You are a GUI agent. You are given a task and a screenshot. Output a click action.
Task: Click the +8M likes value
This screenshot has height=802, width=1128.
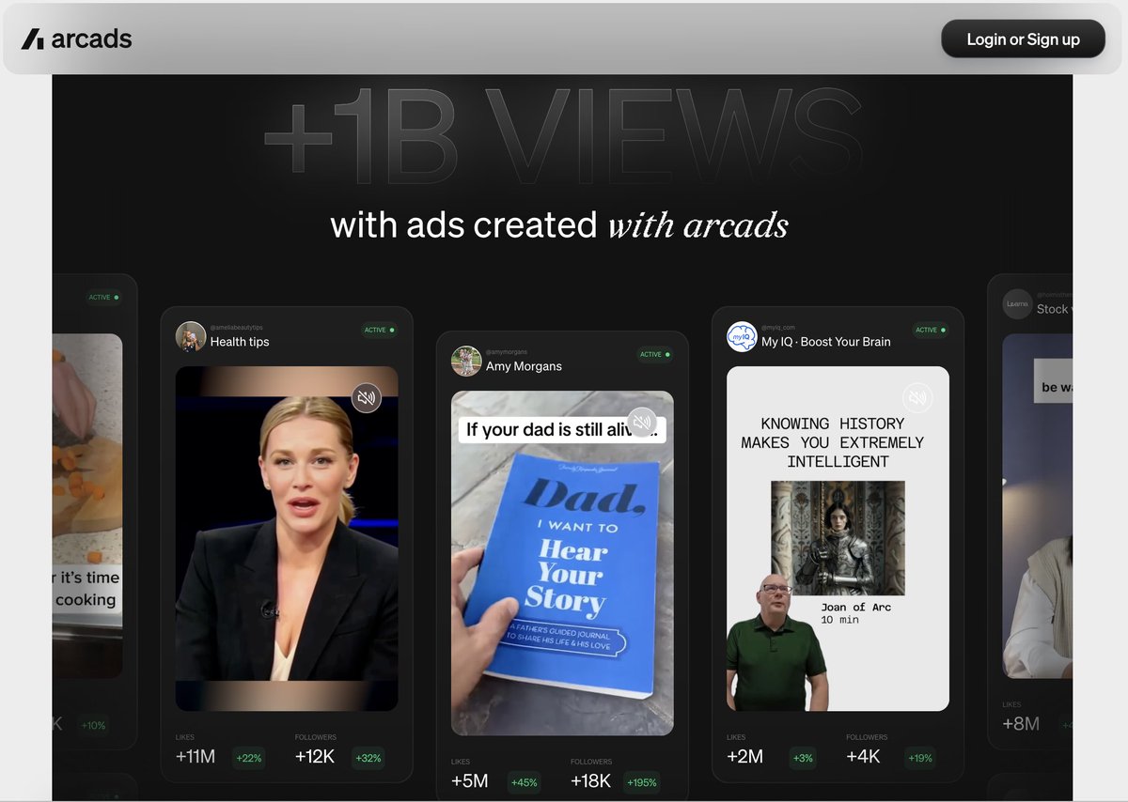[1021, 724]
